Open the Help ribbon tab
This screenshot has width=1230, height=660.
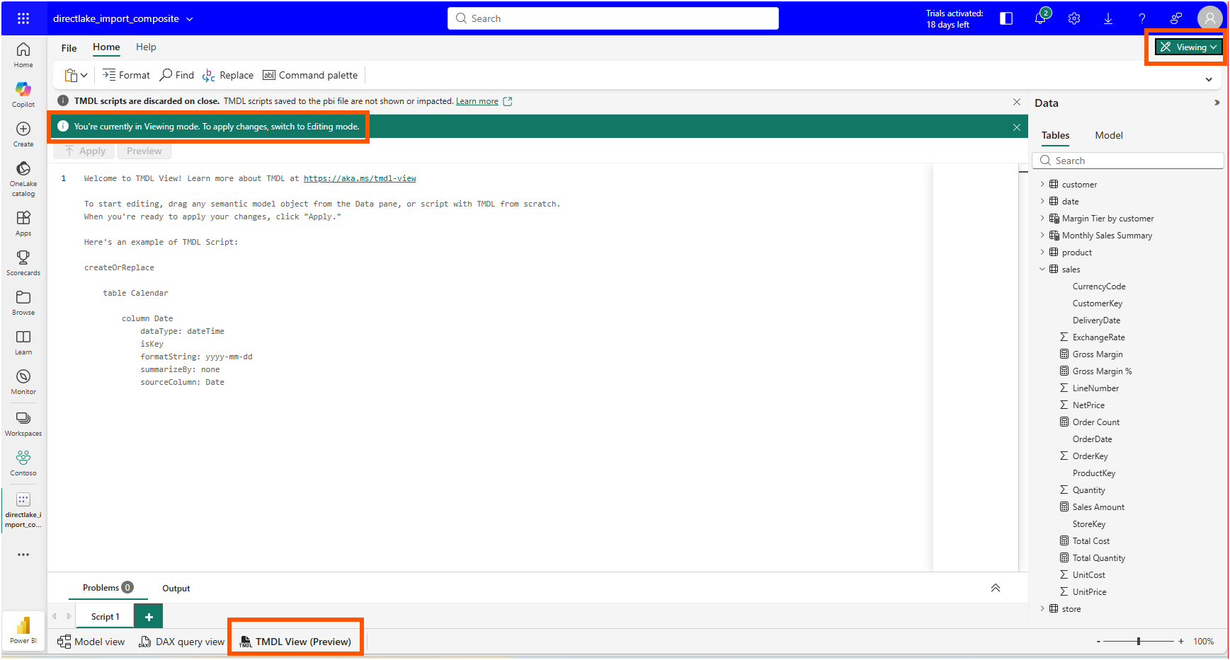[x=146, y=47]
